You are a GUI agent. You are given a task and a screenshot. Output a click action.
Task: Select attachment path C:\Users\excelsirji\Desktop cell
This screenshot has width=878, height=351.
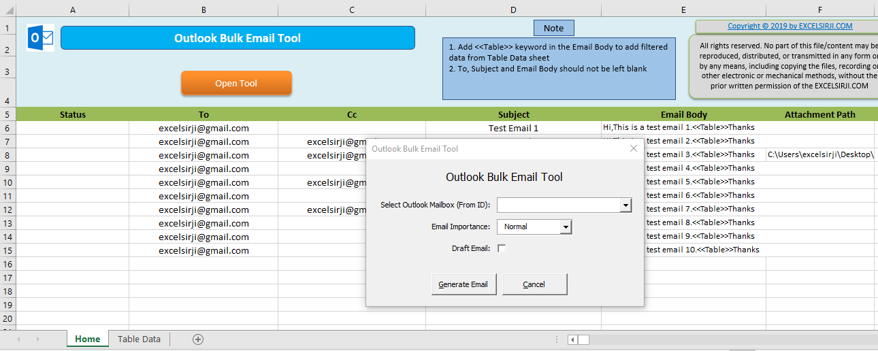[820, 155]
